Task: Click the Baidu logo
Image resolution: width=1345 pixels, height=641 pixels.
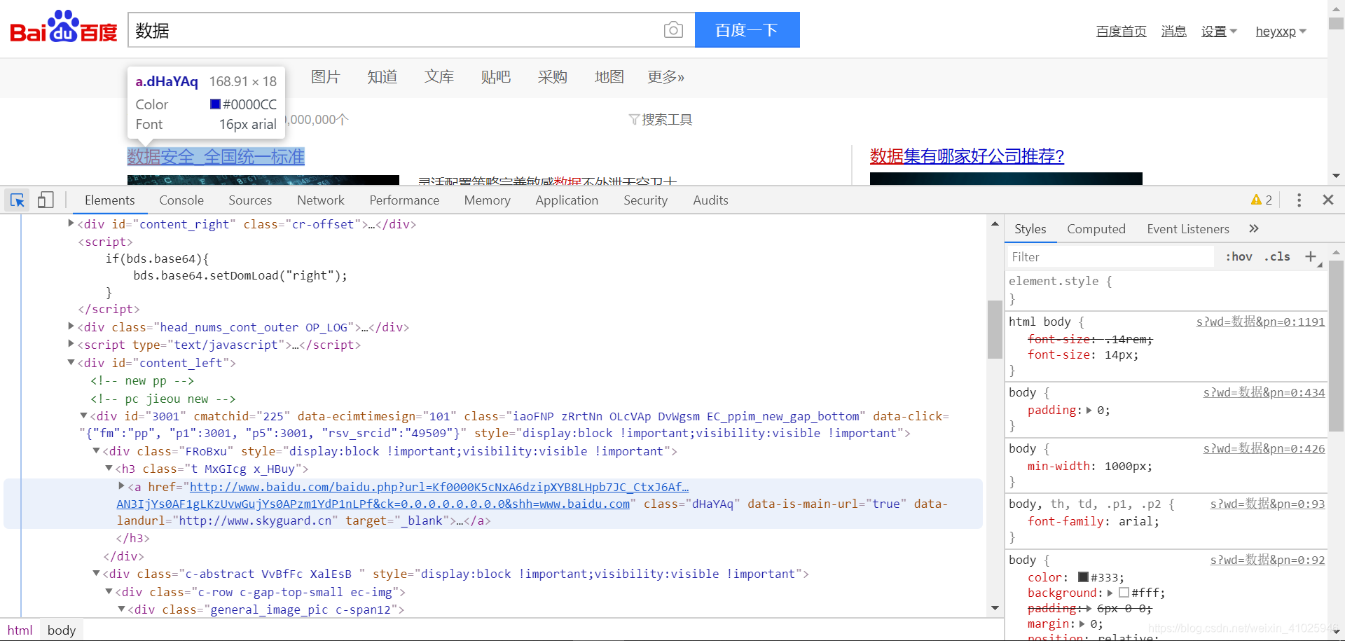Action: pos(64,28)
